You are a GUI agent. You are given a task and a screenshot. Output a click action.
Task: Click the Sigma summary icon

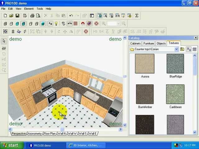tap(137, 16)
